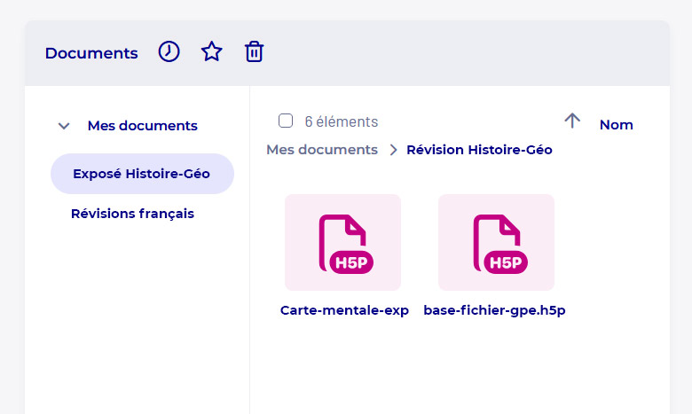
Task: Click the breadcrumb chevron separator
Action: pos(393,151)
